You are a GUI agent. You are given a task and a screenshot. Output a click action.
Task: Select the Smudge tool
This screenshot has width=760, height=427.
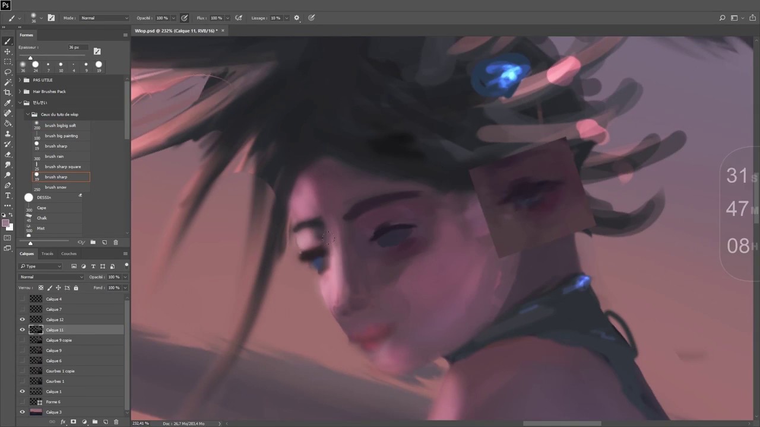point(8,165)
